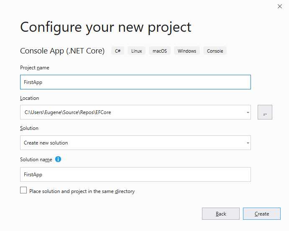
Task: Focus the Project name input field
Action: (x=136, y=82)
